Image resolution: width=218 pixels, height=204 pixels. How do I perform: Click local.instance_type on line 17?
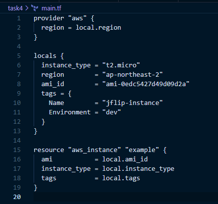(138, 169)
